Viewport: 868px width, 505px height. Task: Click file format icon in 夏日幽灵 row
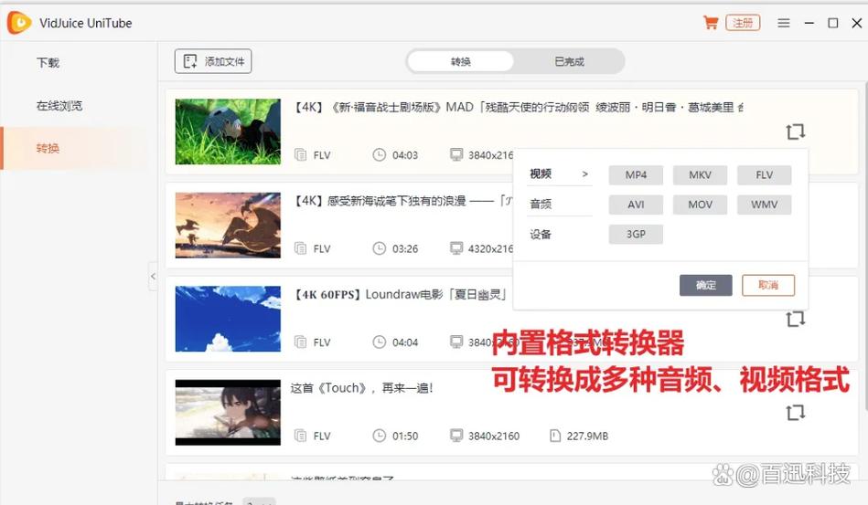[301, 342]
